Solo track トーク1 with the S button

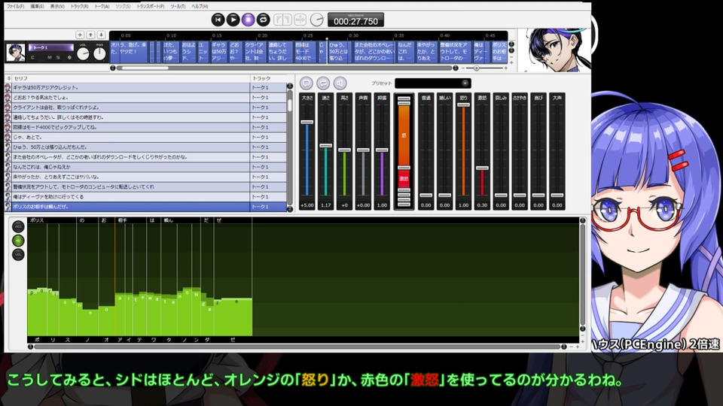(58, 58)
